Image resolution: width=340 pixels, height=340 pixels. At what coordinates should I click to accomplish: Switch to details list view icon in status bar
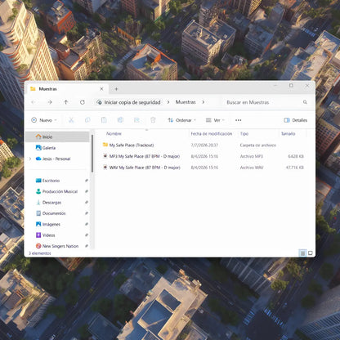[302, 253]
